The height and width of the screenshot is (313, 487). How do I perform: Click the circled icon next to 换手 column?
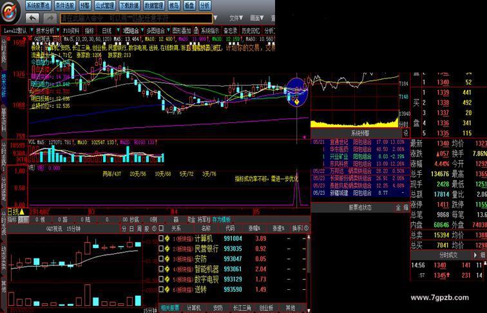pyautogui.click(x=306, y=228)
